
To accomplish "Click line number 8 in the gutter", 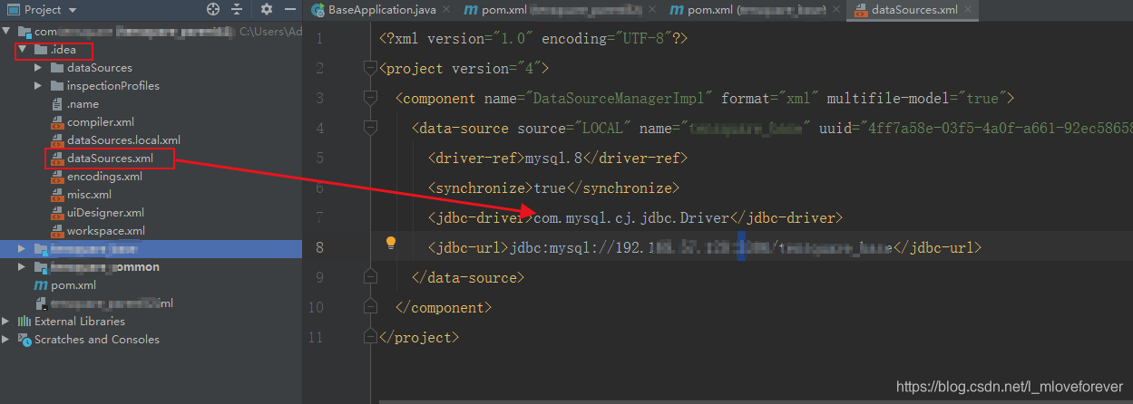I will pos(318,247).
